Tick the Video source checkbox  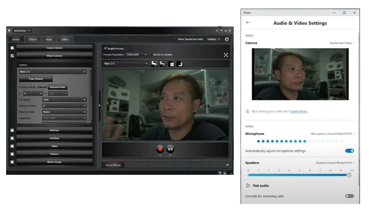[x=12, y=146]
